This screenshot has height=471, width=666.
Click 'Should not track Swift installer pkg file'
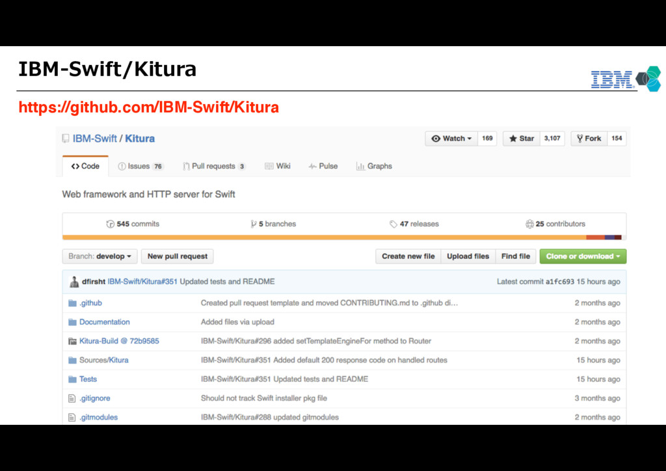pyautogui.click(x=264, y=398)
